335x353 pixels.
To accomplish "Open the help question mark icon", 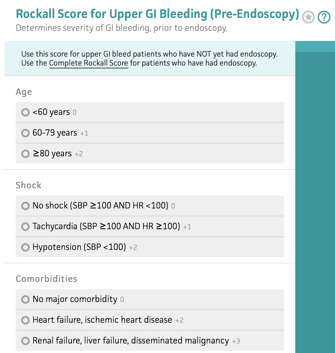I will click(x=324, y=17).
